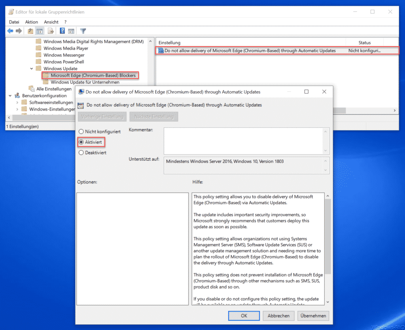Image resolution: width=405 pixels, height=330 pixels.
Task: Select the 'Windows Messenger' tree item
Action: tap(64, 55)
